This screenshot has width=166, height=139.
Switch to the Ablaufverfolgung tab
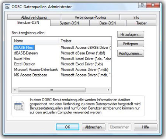click(34, 17)
